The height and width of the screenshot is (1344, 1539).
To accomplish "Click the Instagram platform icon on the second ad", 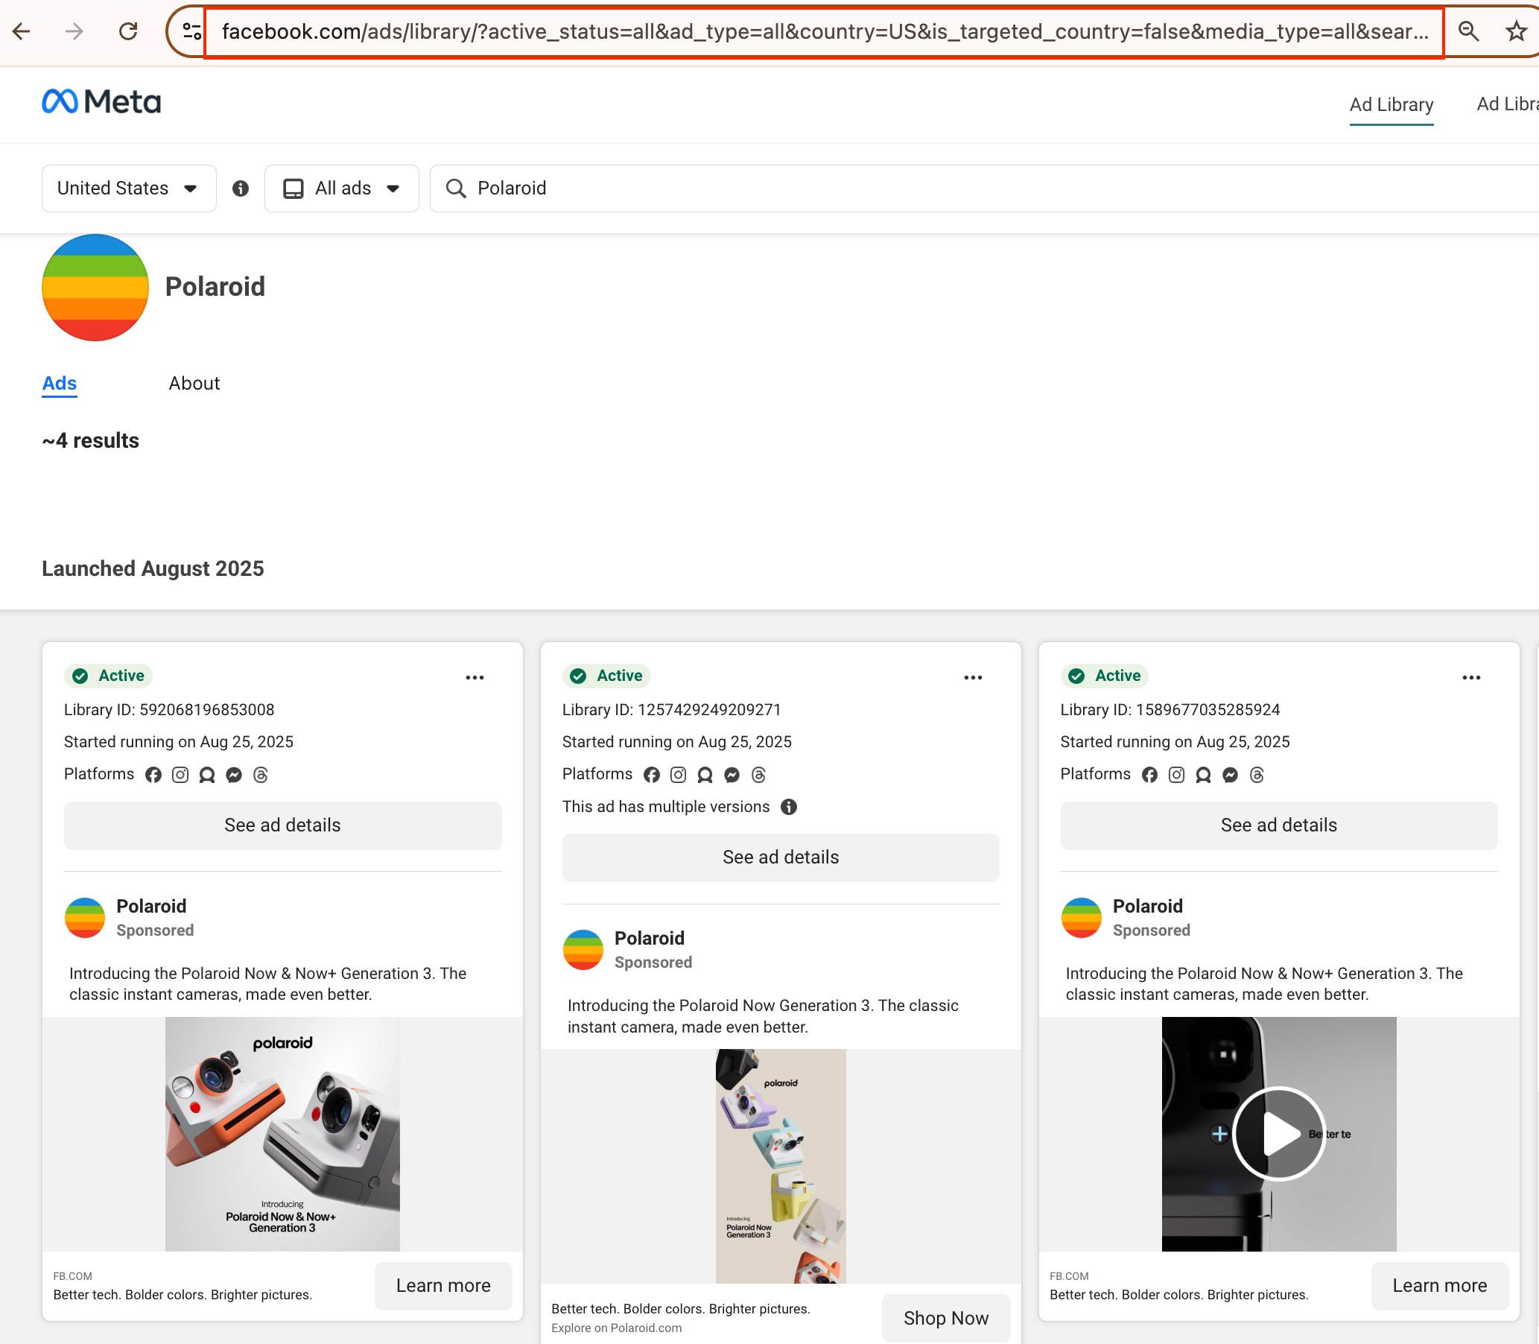I will click(679, 774).
